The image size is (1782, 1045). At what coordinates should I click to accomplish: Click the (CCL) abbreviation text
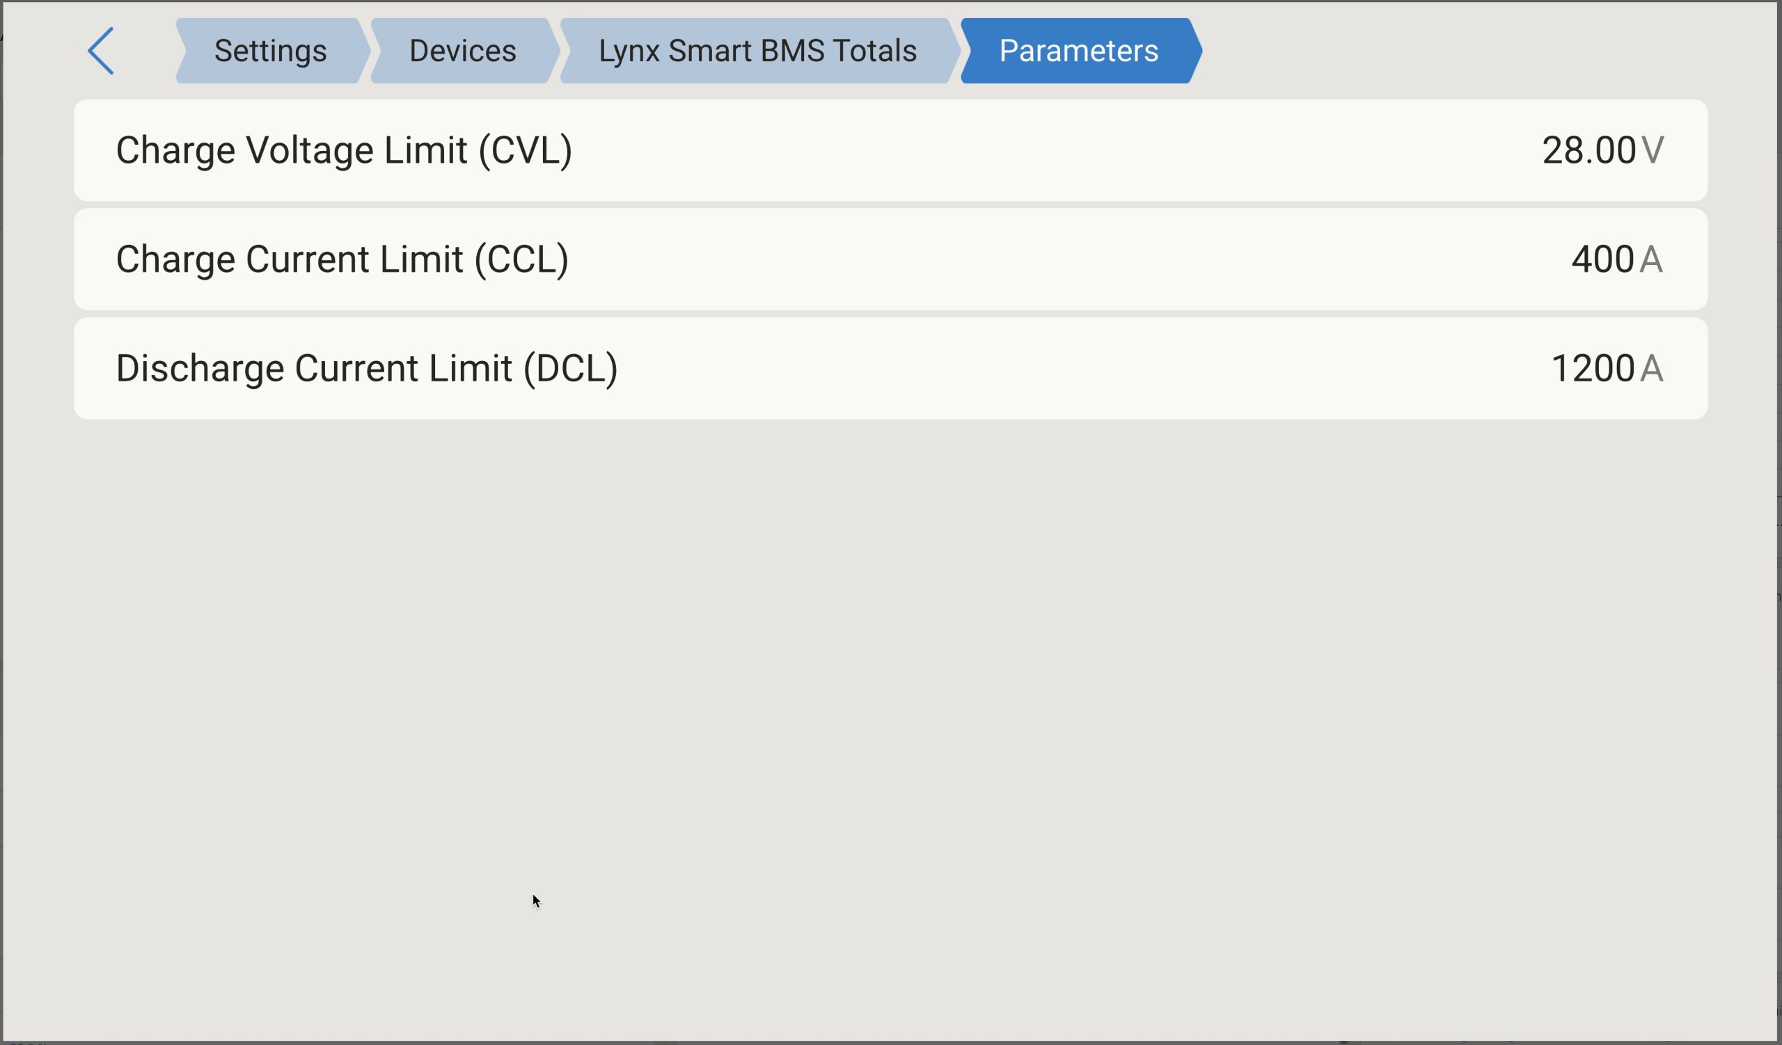(x=522, y=260)
